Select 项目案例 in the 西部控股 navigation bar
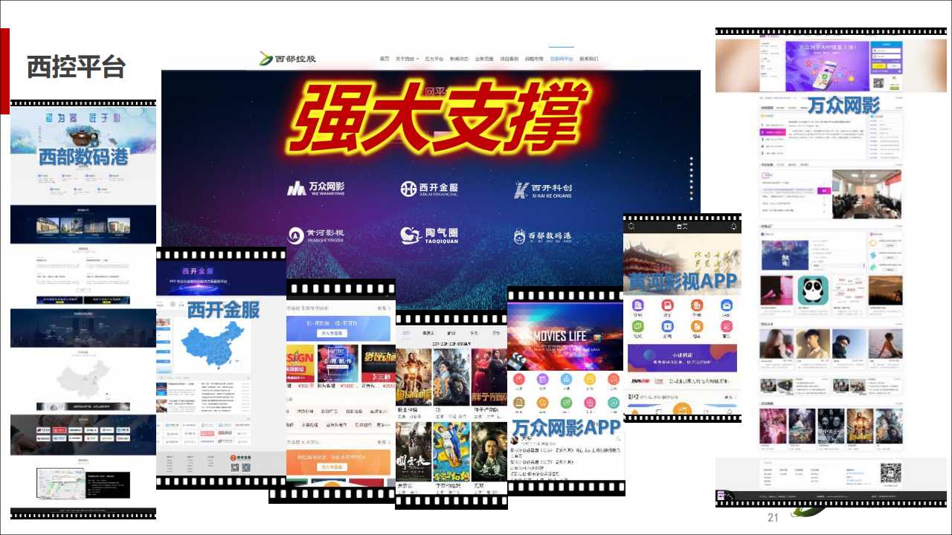 pyautogui.click(x=509, y=59)
